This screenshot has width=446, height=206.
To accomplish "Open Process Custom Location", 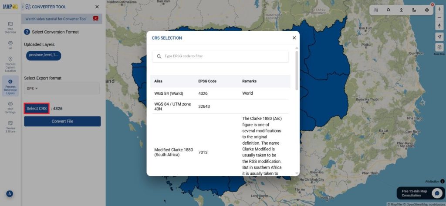I will pyautogui.click(x=10, y=64).
